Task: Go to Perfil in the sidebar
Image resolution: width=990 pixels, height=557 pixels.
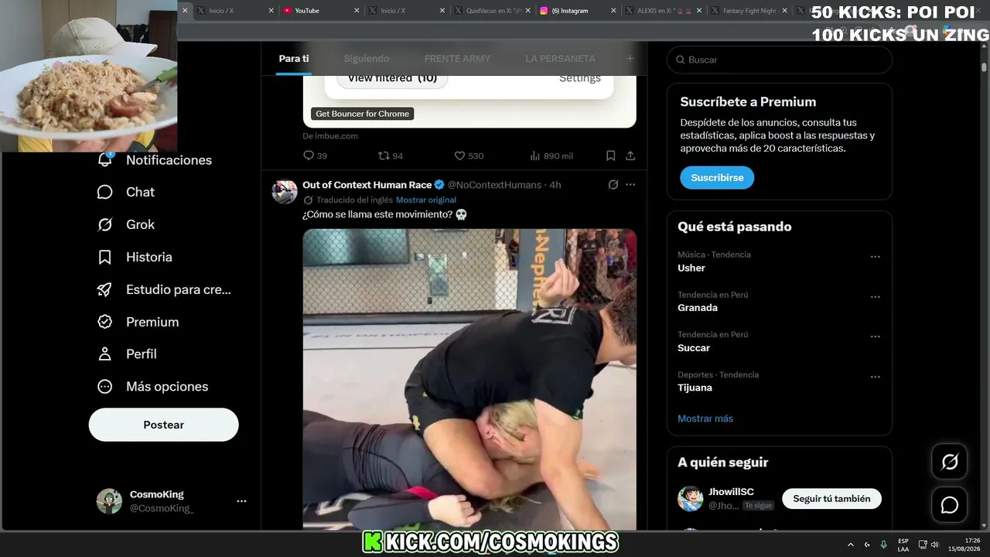Action: (x=126, y=354)
